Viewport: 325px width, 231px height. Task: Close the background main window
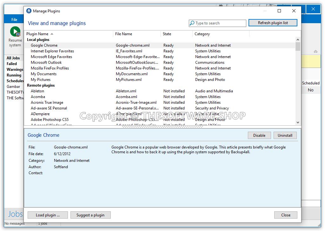[313, 9]
